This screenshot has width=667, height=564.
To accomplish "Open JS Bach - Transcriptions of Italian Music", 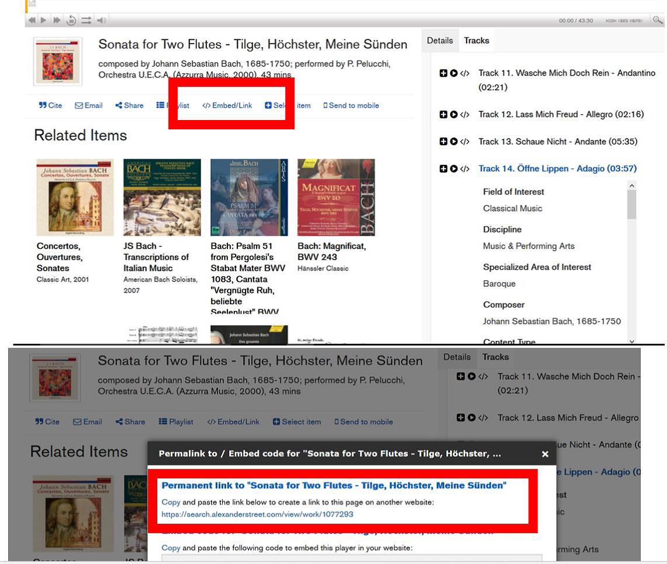I will pyautogui.click(x=156, y=257).
